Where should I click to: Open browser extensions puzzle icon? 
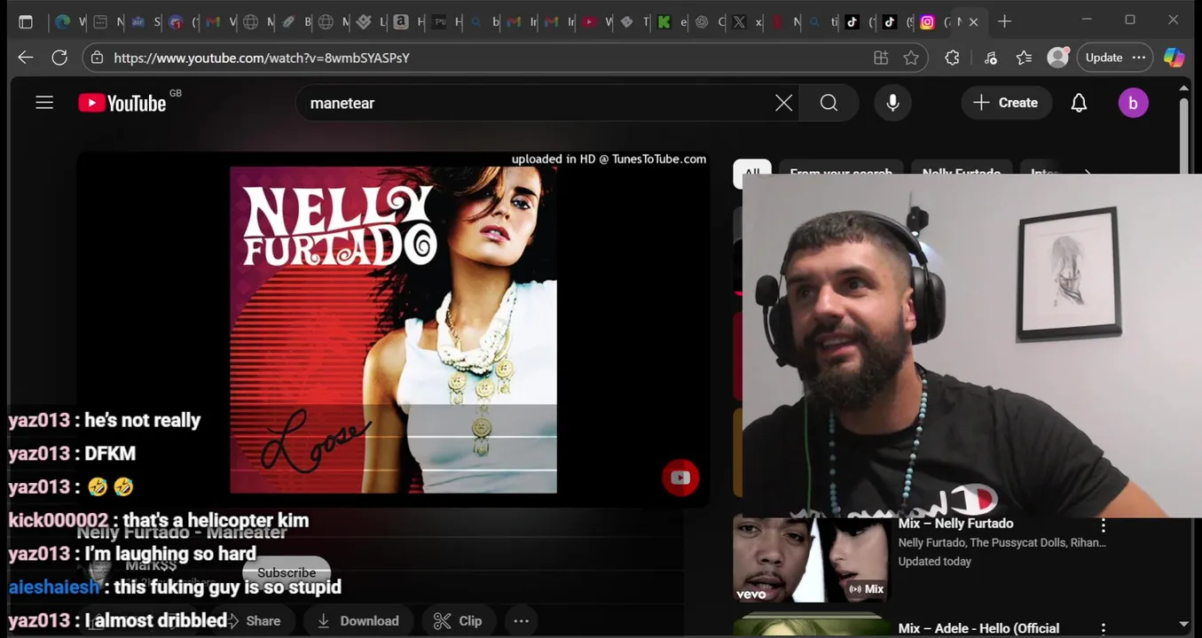tap(953, 58)
